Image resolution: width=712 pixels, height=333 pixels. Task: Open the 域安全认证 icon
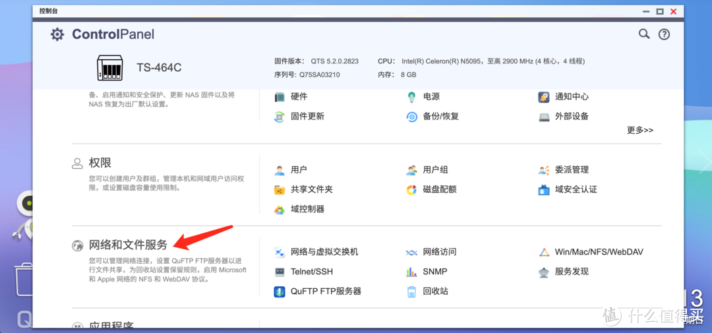point(543,190)
